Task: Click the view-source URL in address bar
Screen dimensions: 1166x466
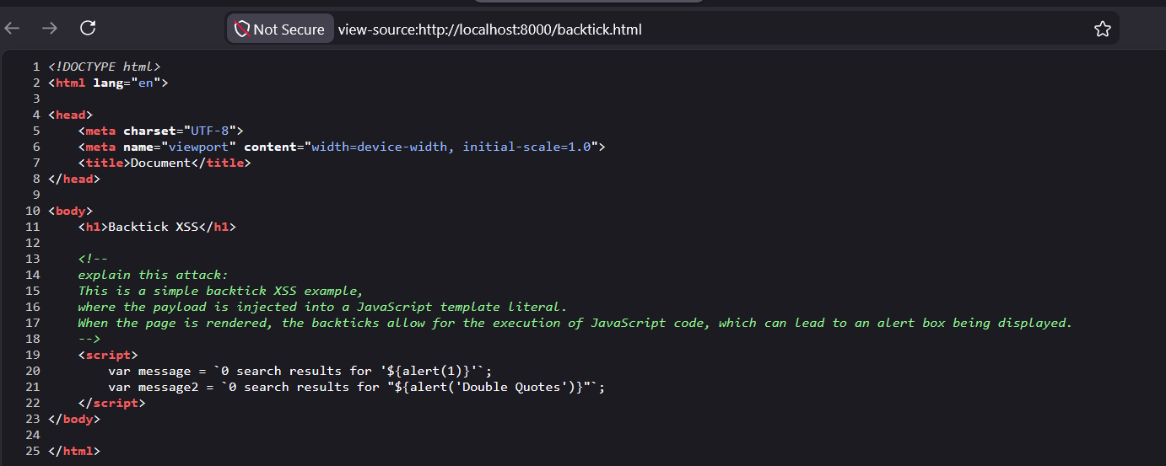Action: pos(489,29)
